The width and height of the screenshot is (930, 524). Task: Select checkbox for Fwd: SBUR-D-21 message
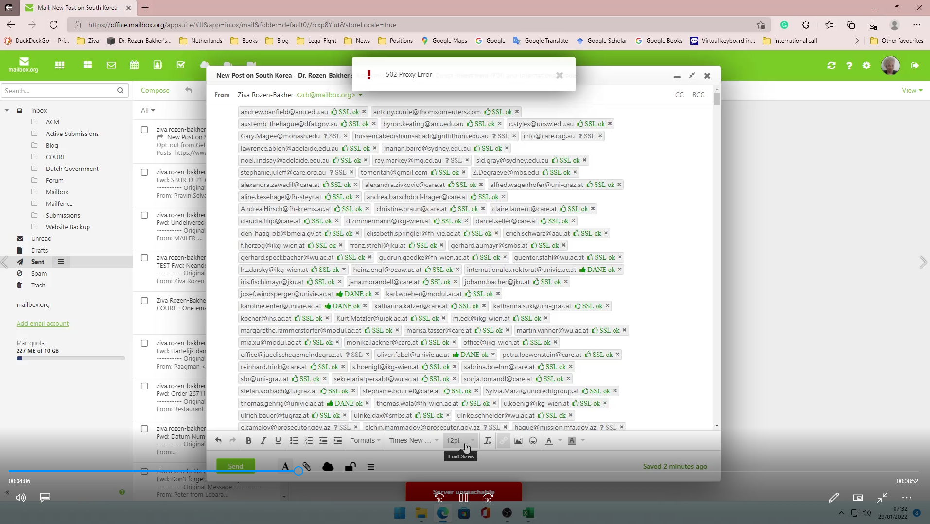(144, 172)
